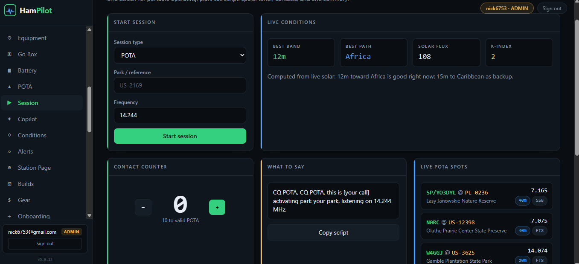
Task: Click the 40m band tag on N0RC spot
Action: pyautogui.click(x=522, y=231)
